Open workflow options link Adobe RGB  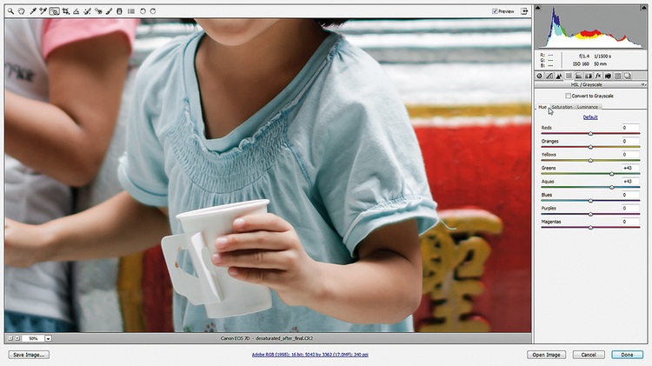coord(309,355)
